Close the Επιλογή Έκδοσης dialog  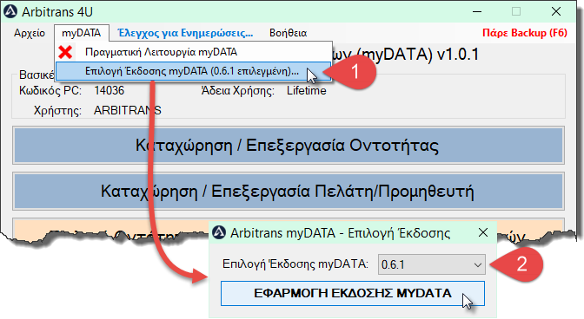point(483,233)
